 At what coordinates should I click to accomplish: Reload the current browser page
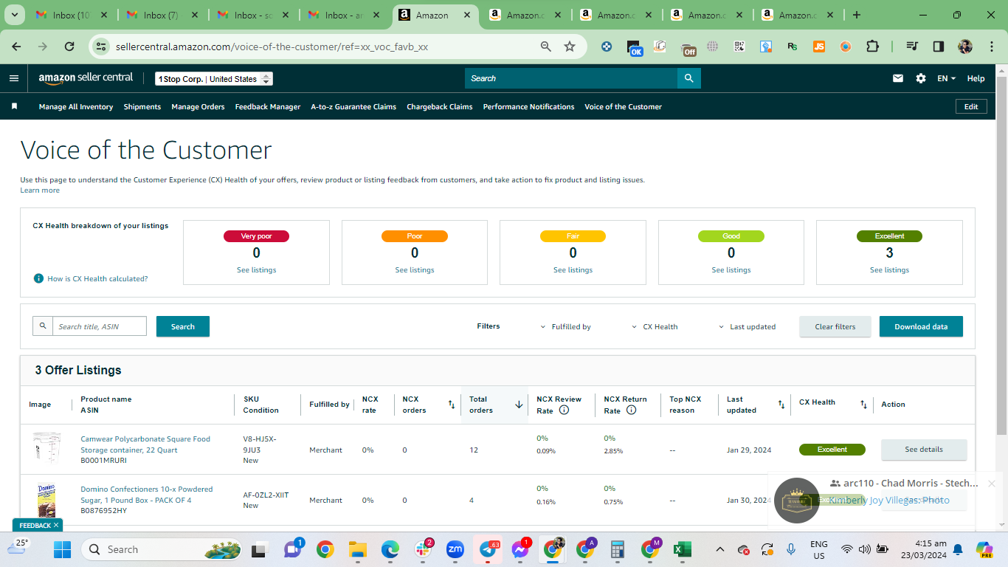(x=69, y=47)
